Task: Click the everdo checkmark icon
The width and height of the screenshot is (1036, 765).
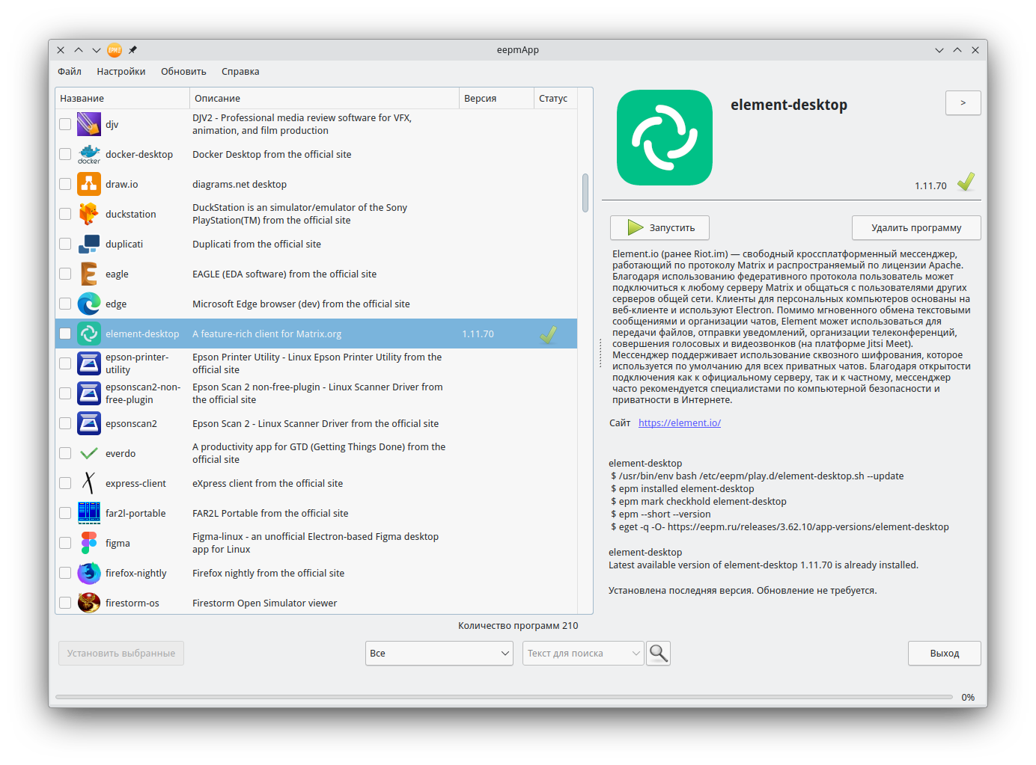Action: tap(89, 453)
